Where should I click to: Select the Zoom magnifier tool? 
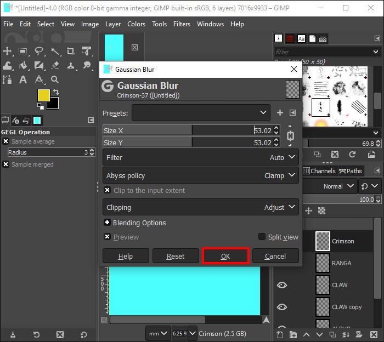[x=55, y=79]
